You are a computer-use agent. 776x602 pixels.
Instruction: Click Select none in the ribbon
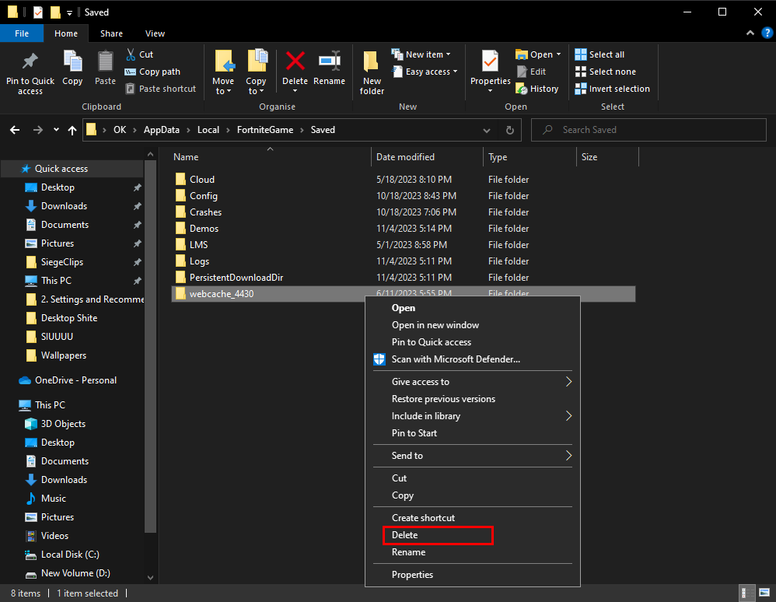(605, 72)
